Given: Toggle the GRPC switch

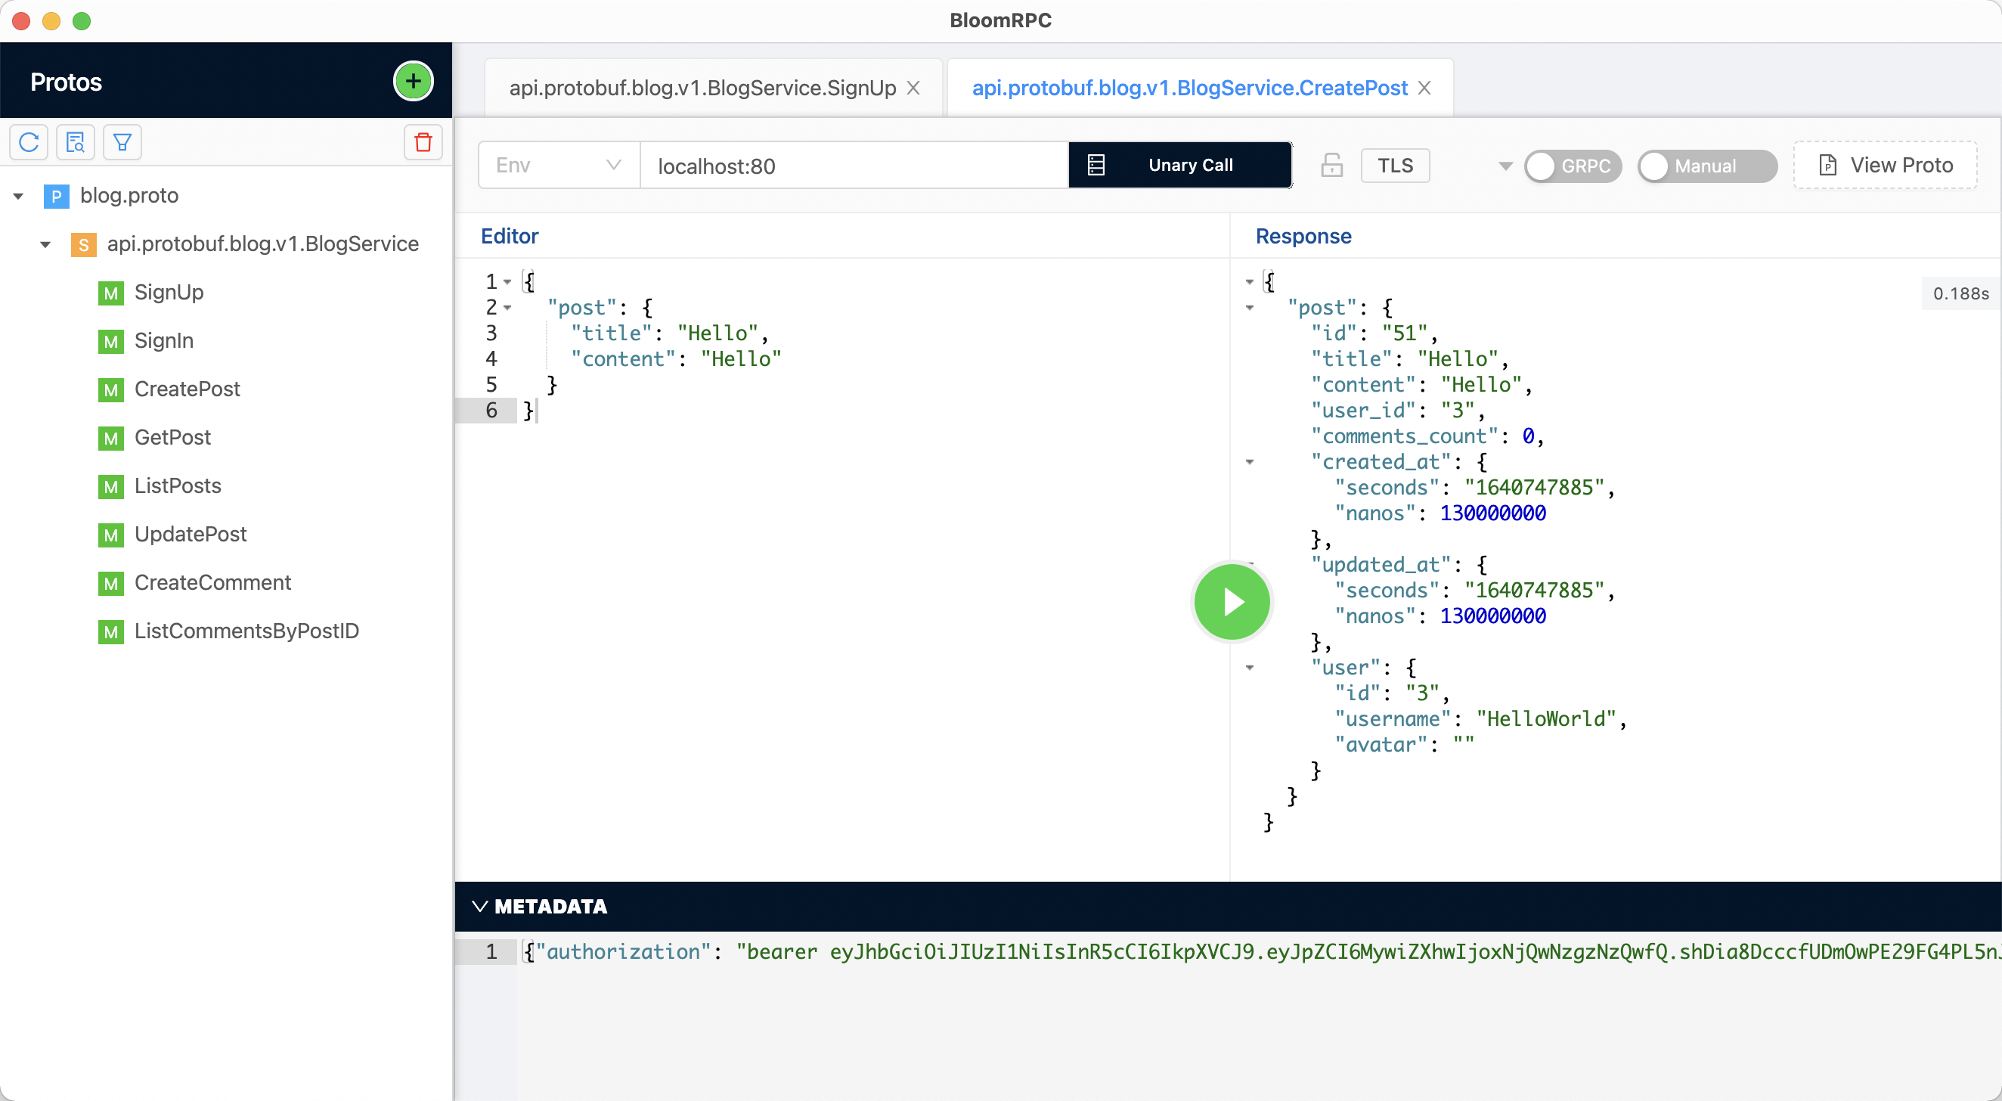Looking at the screenshot, I should coord(1572,166).
